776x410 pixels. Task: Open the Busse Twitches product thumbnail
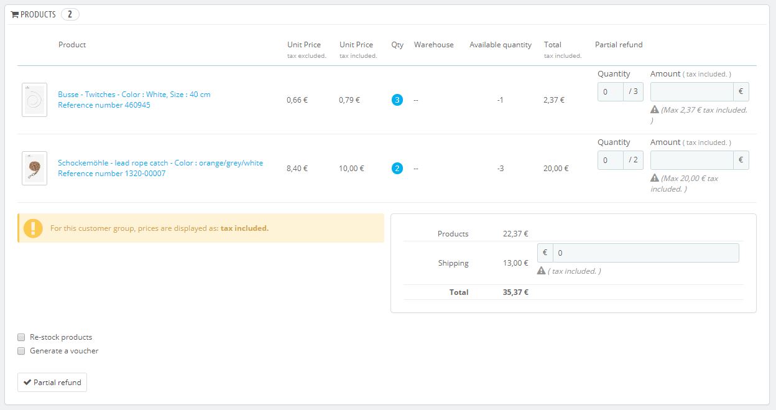(34, 100)
